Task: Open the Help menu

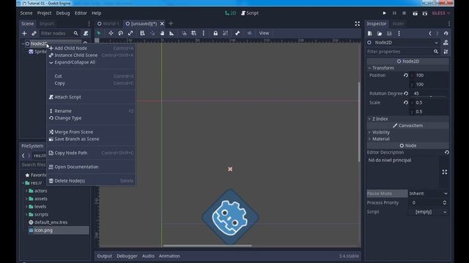Action: pyautogui.click(x=96, y=13)
